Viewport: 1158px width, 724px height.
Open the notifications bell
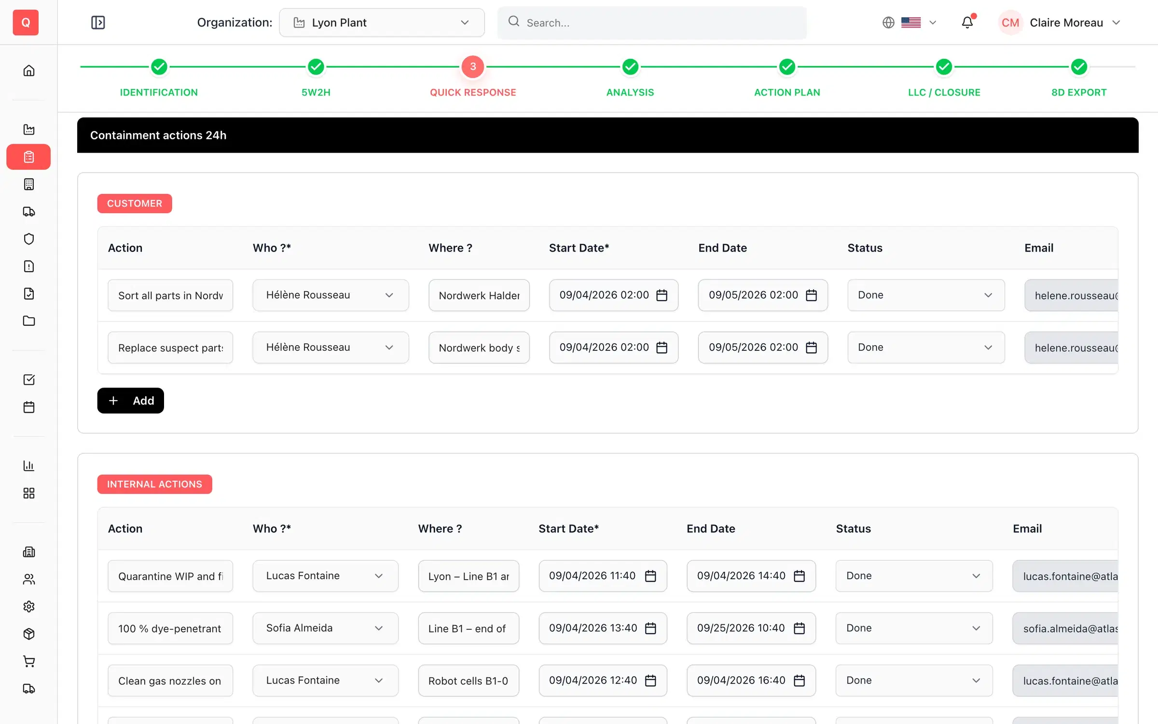(967, 23)
